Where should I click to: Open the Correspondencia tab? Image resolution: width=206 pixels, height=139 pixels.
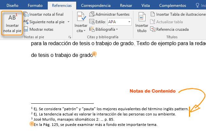96,6
